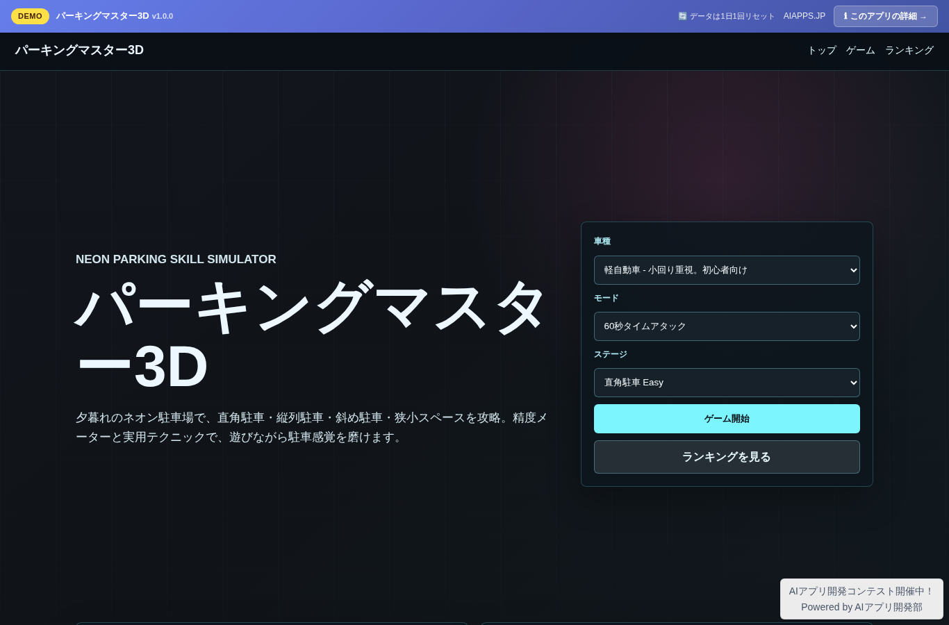Click the AIアプリ開発コンテスト開催中 notice
Screen dimensions: 949x625
point(861,591)
